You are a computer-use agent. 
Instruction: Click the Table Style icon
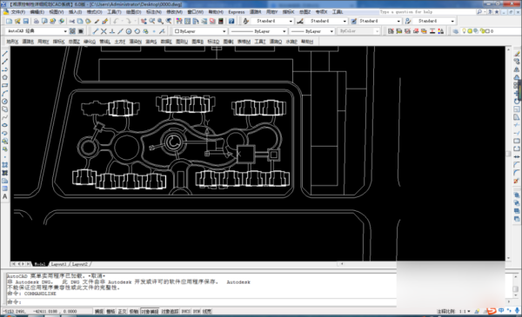pyautogui.click(x=354, y=21)
